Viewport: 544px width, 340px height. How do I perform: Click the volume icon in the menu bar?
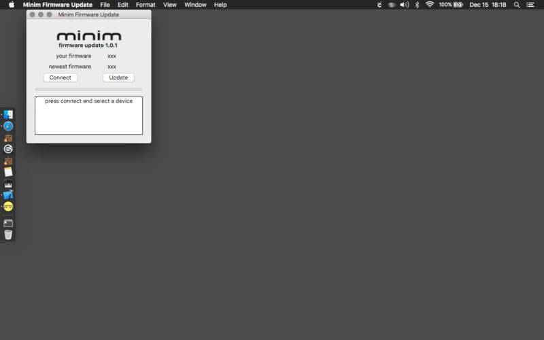tap(404, 5)
